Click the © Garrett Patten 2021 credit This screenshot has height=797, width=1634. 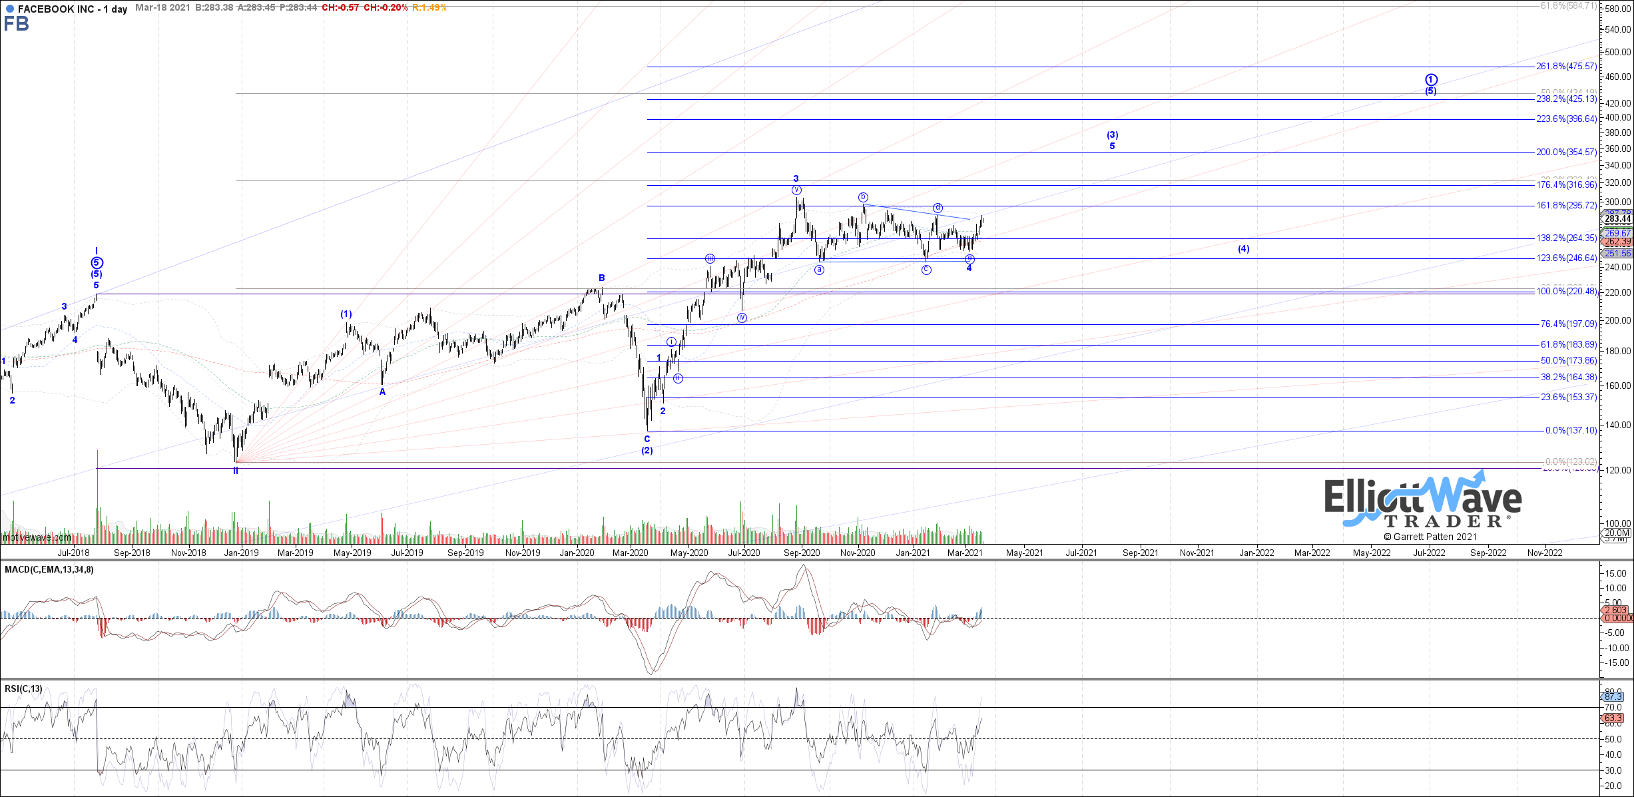[x=1430, y=537]
